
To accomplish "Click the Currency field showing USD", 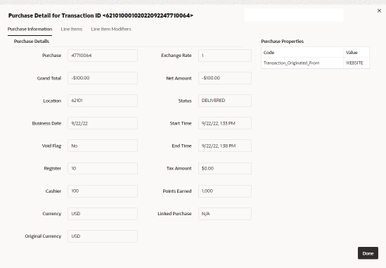I will tap(103, 214).
